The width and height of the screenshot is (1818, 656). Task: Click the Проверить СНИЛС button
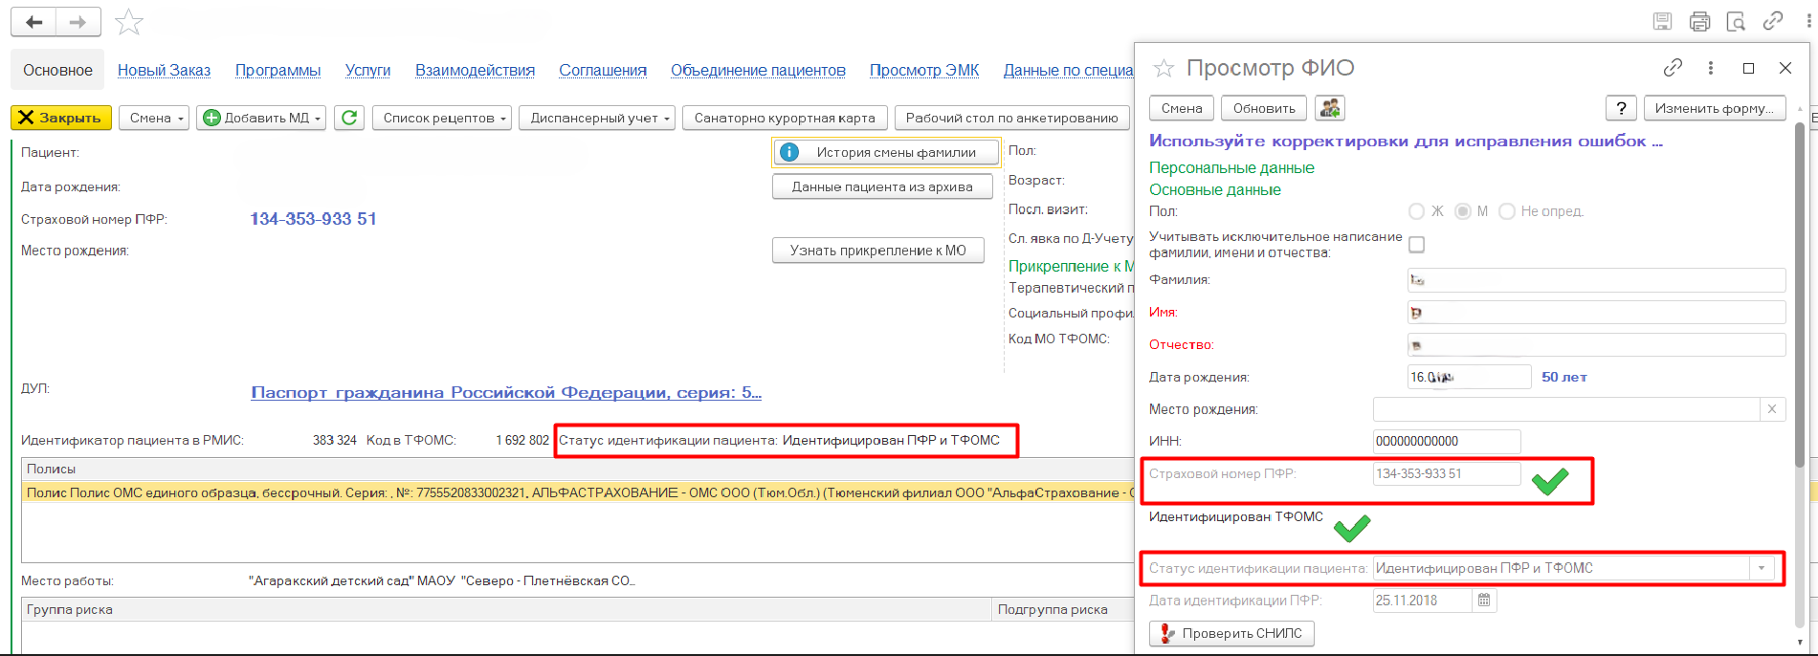1231,633
